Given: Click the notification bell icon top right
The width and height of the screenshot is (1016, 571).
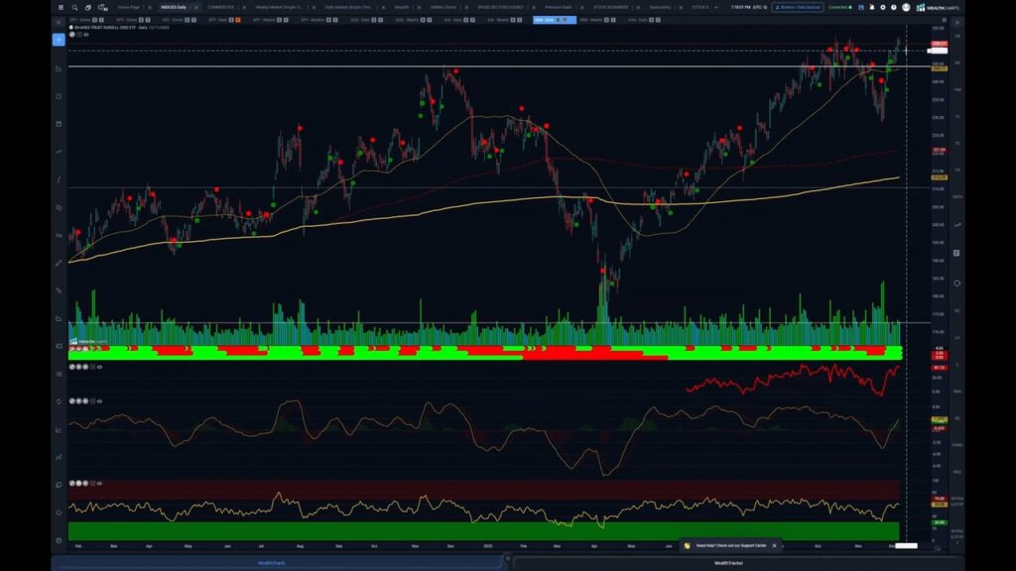Looking at the screenshot, I should (872, 8).
